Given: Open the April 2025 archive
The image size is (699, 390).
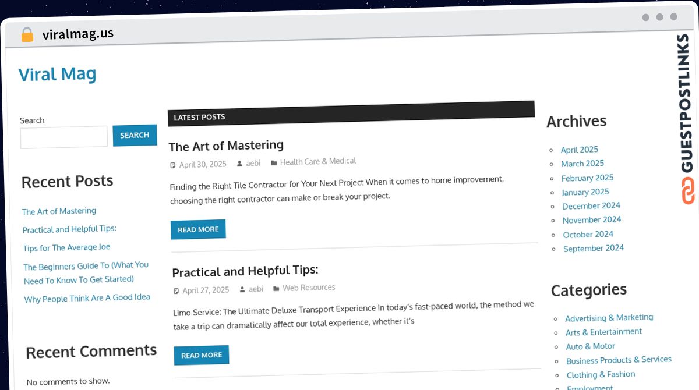Looking at the screenshot, I should pyautogui.click(x=580, y=150).
